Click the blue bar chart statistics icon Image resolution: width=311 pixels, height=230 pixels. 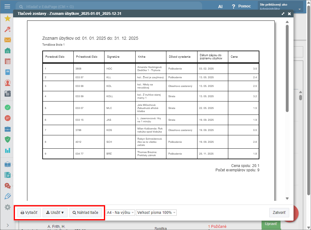[7, 150]
